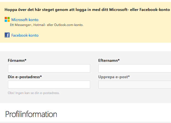
Task: Click the Profilinformation section heading
Action: pyautogui.click(x=31, y=114)
